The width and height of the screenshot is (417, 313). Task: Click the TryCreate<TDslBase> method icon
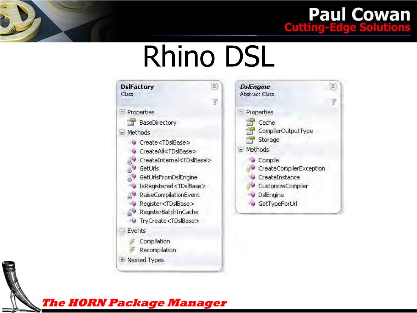(x=133, y=220)
